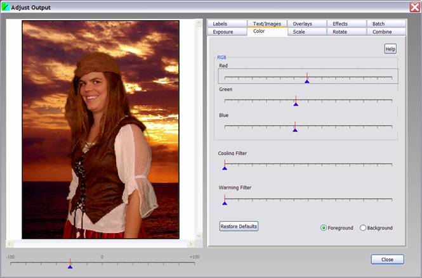
Task: Click the preview scroll right arrow
Action: [x=191, y=244]
